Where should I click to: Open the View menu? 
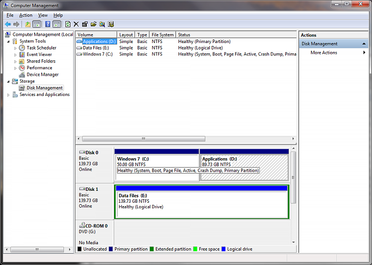click(x=43, y=15)
